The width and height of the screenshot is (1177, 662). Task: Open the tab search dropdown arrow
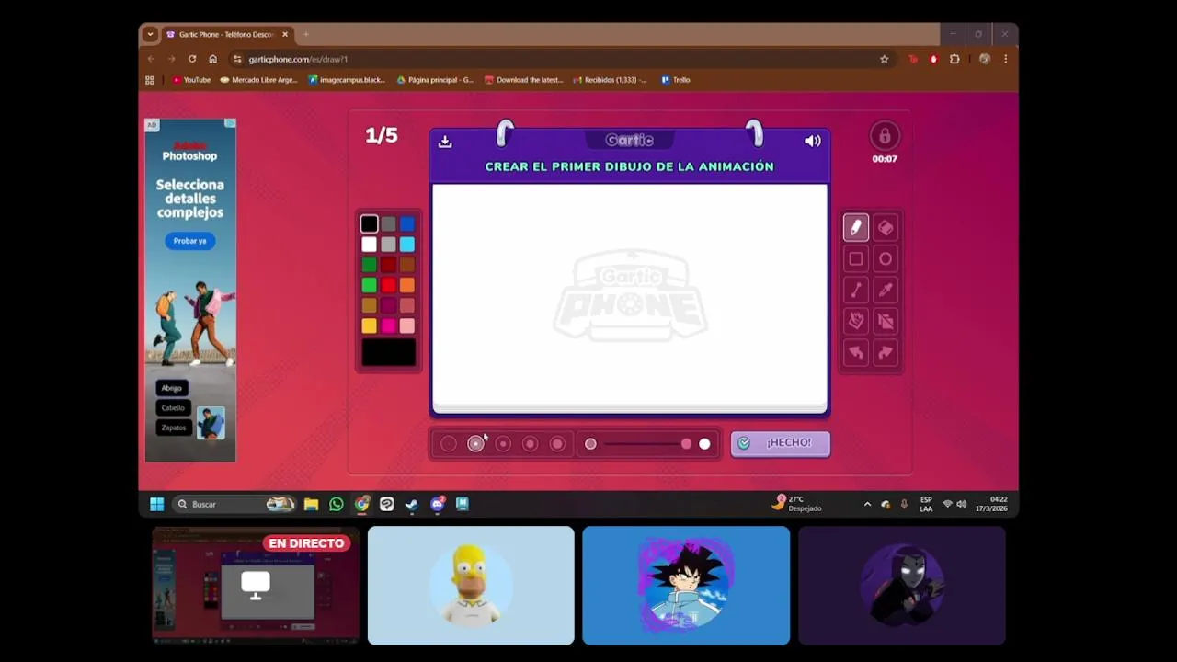pyautogui.click(x=150, y=34)
